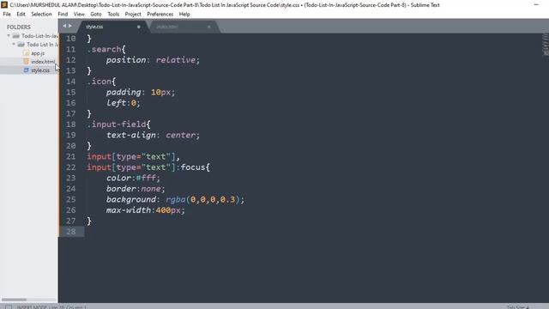Open app.js in the sidebar

click(x=38, y=53)
